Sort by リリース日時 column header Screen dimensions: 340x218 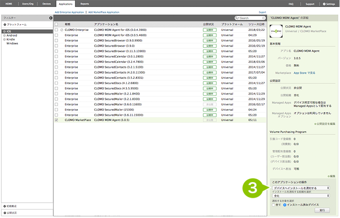tap(257, 24)
